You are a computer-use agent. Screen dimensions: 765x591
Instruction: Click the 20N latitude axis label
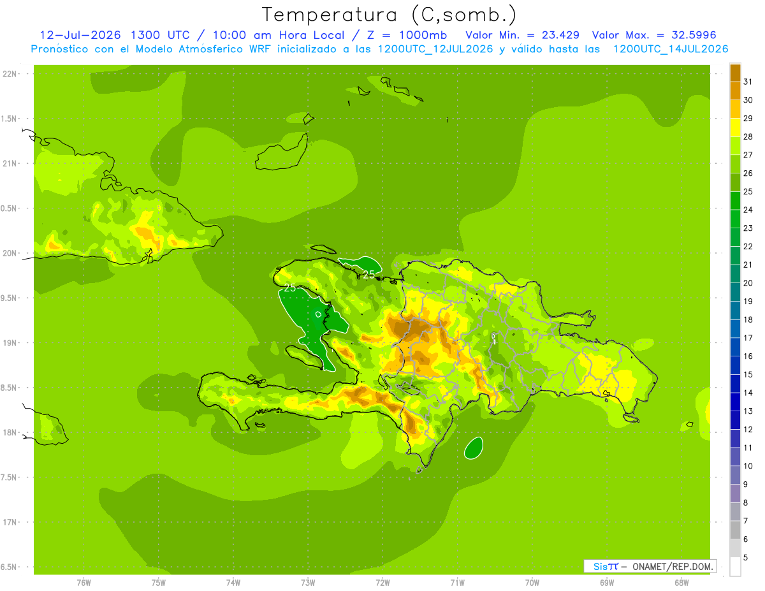(x=11, y=253)
